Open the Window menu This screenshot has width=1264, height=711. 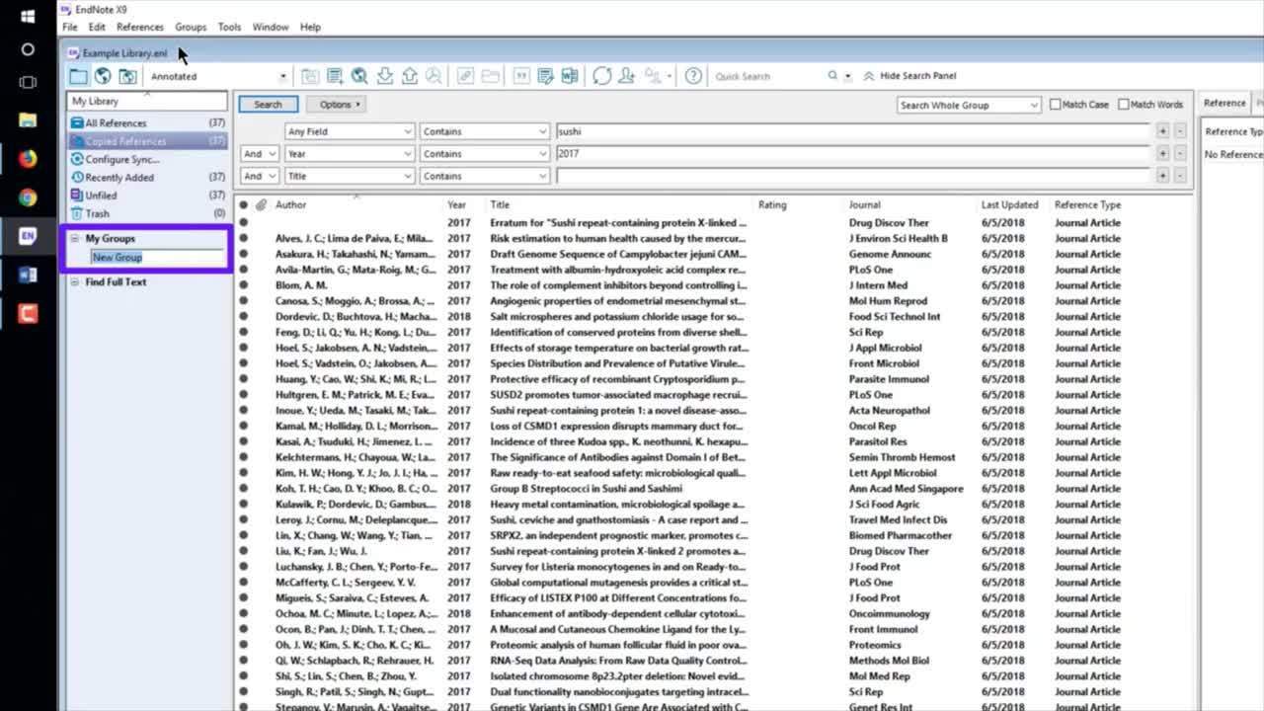pyautogui.click(x=270, y=27)
